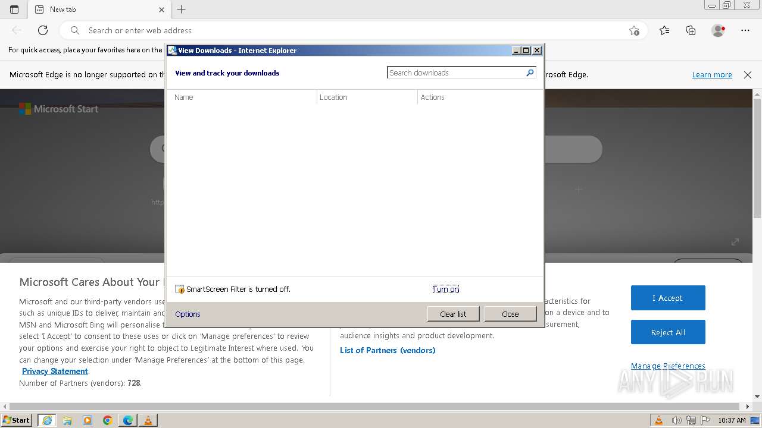
Task: Sort downloads by Location column
Action: coord(367,97)
